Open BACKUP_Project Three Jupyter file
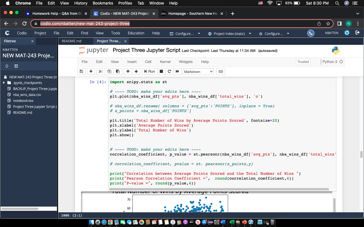This screenshot has width=364, height=227. pos(35,89)
